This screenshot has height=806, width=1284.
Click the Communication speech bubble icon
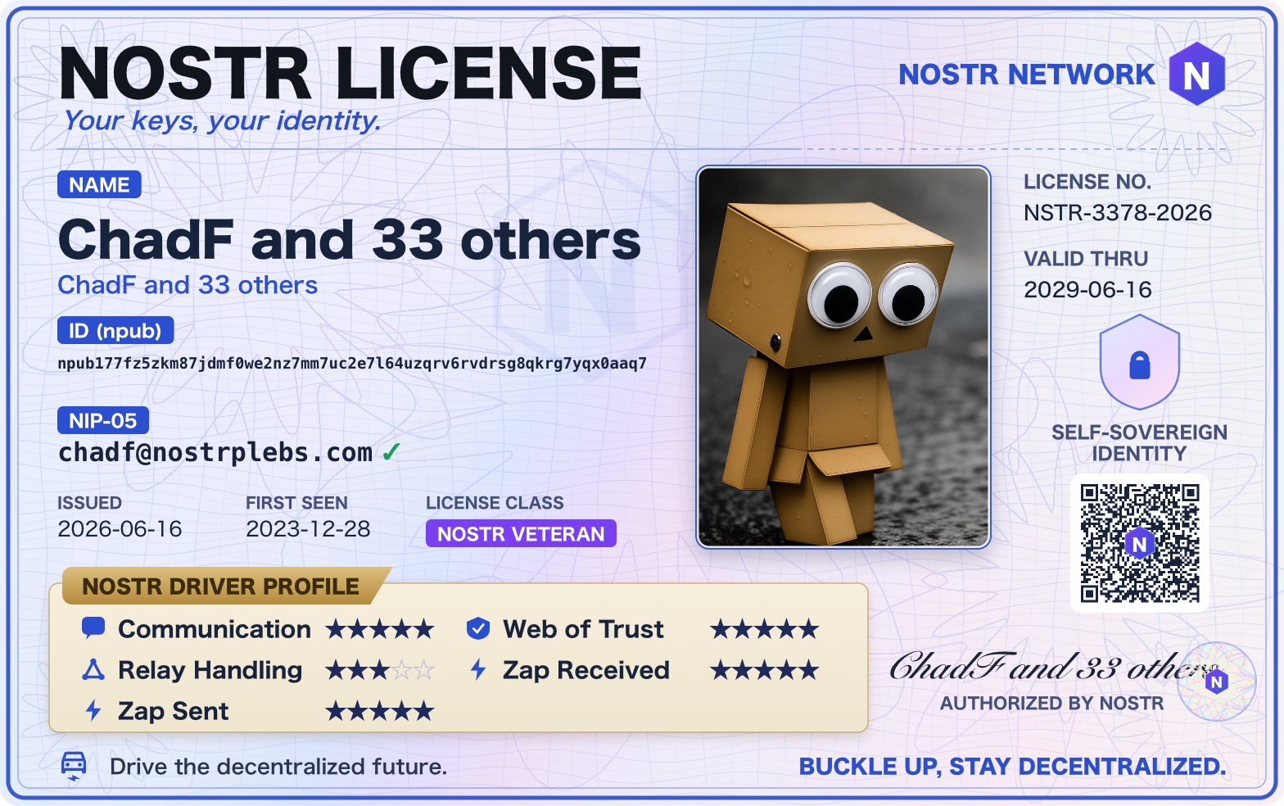point(93,628)
